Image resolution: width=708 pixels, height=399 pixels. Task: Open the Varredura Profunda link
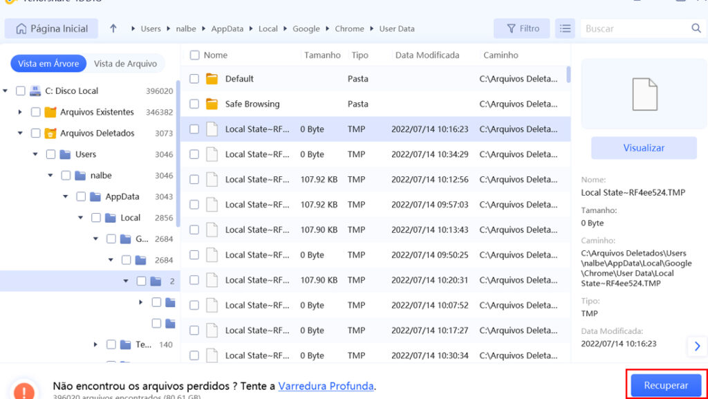click(326, 386)
